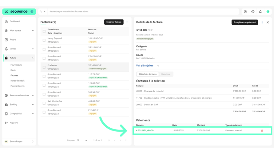Expand the Voir pièce jointe chevron
274x154 pixels.
click(x=158, y=66)
